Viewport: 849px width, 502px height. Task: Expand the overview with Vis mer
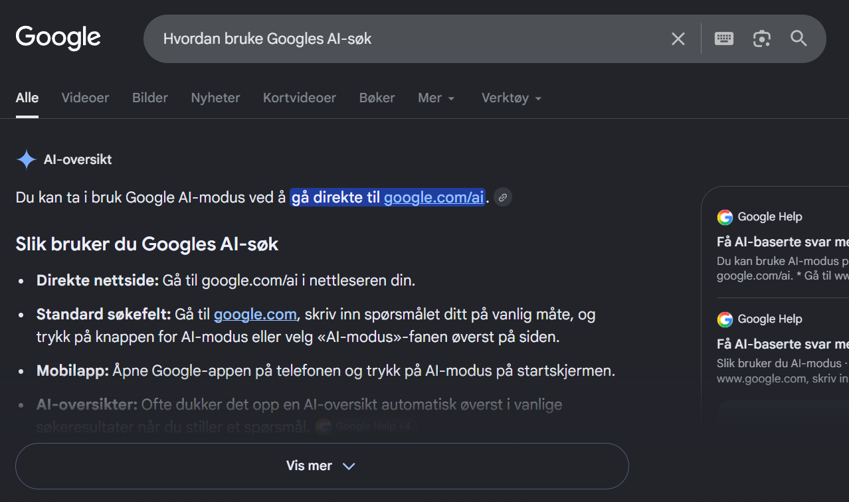[322, 466]
